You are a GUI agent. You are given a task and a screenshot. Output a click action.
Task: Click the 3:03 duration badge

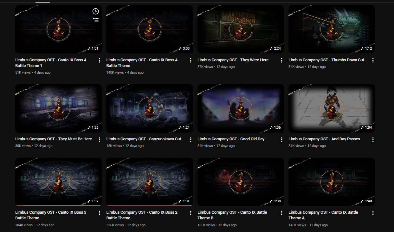pos(184,48)
